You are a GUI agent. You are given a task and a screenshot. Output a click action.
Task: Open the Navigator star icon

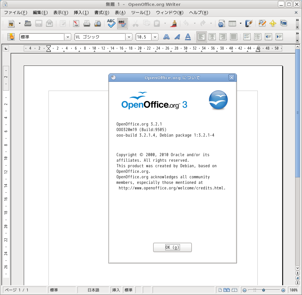pos(273,23)
